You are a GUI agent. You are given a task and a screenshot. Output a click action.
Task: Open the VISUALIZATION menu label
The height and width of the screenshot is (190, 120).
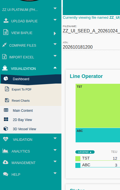pyautogui.click(x=23, y=68)
